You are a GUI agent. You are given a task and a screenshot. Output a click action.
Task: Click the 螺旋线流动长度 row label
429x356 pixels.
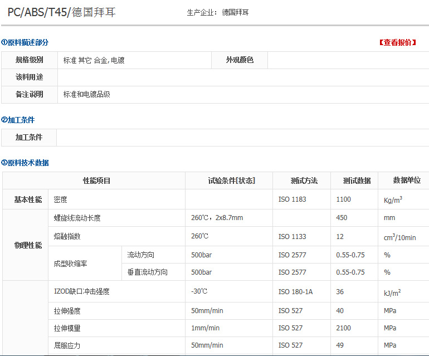(77, 218)
